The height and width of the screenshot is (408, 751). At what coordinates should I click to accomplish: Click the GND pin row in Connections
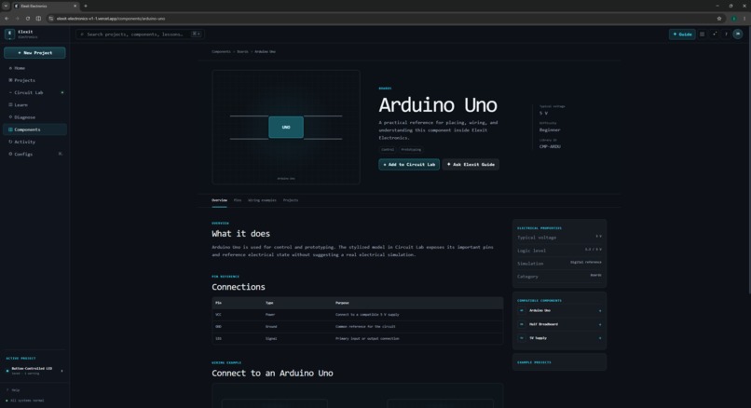pos(357,327)
